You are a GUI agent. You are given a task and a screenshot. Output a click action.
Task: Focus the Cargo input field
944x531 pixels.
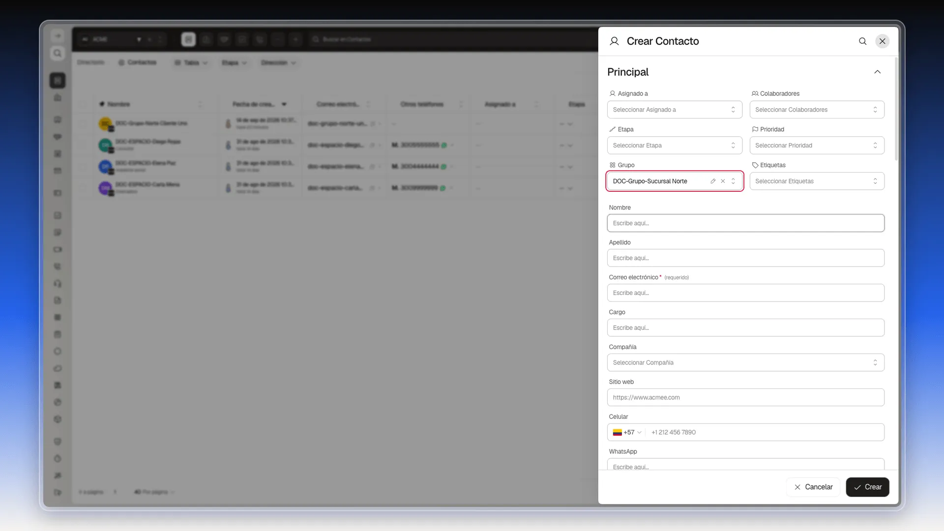pyautogui.click(x=745, y=328)
